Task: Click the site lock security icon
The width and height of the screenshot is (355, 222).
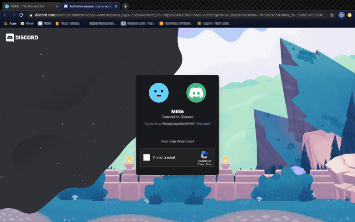Action: (x=31, y=15)
